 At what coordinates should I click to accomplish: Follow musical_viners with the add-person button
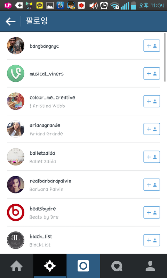pos(152,73)
